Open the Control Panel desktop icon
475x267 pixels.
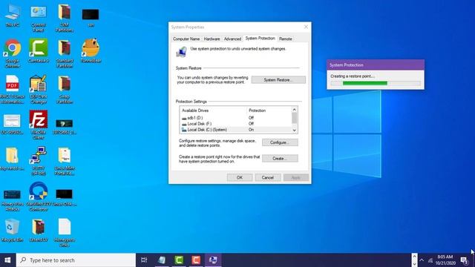[39, 18]
